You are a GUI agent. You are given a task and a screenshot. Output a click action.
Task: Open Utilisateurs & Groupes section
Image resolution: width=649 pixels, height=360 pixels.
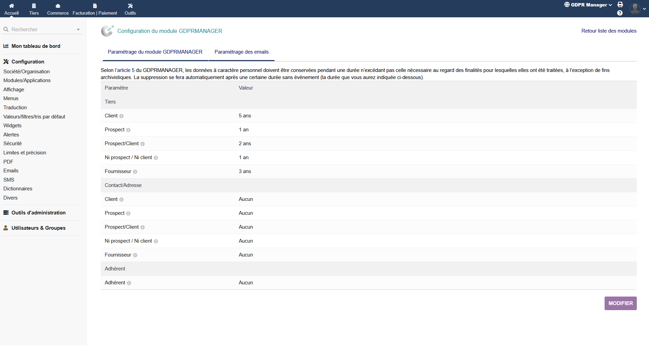click(38, 228)
